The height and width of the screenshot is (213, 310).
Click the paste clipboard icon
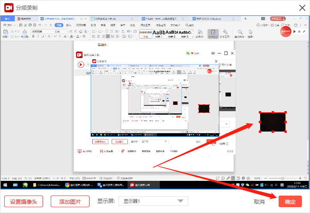tap(5, 32)
